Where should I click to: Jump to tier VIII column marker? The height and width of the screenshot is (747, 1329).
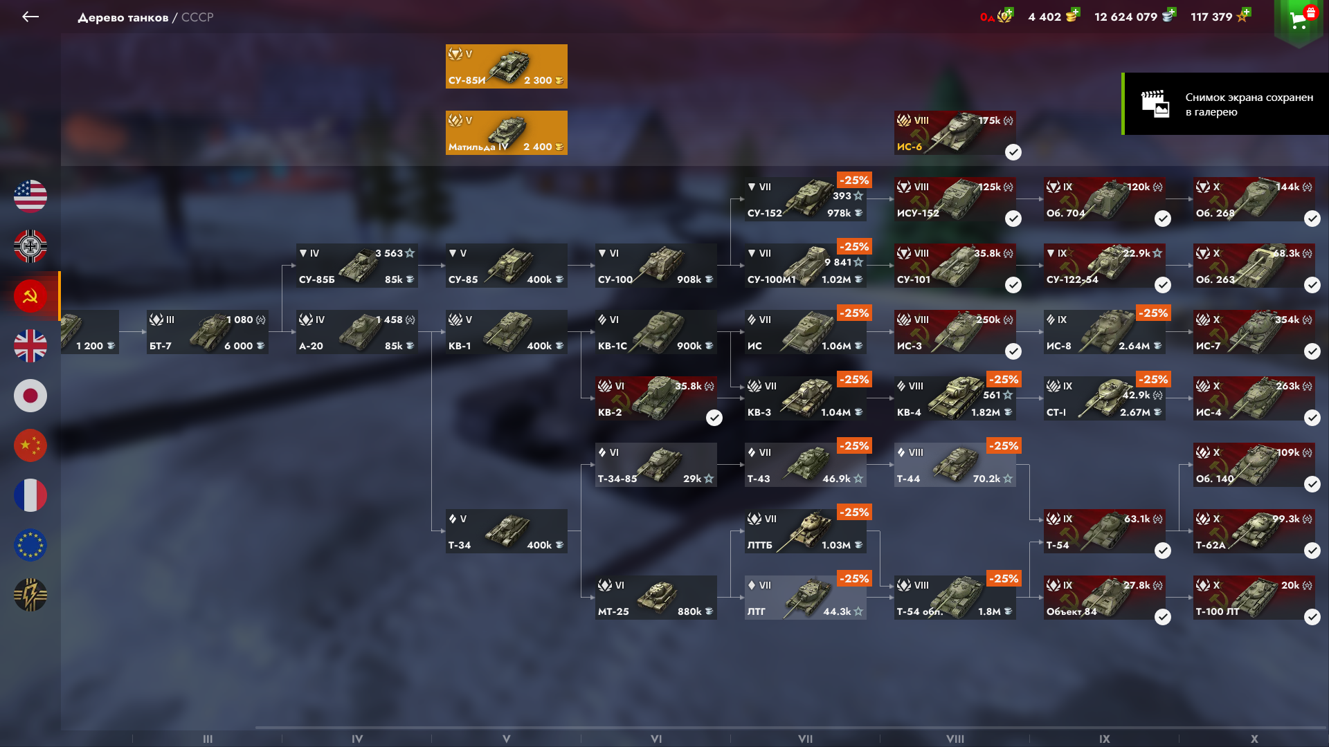[955, 739]
